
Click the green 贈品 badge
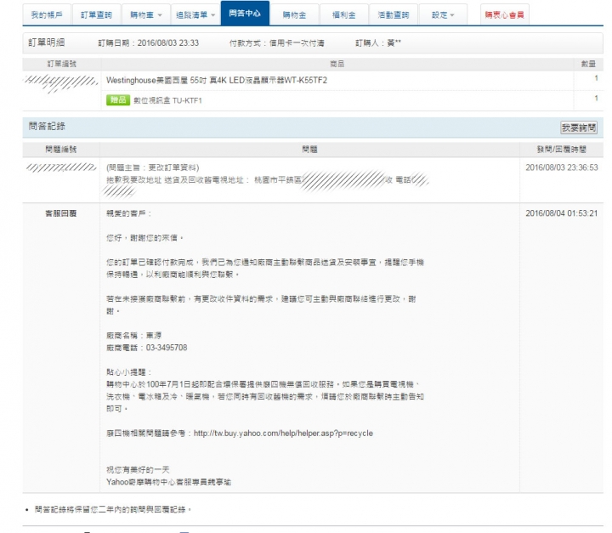118,100
